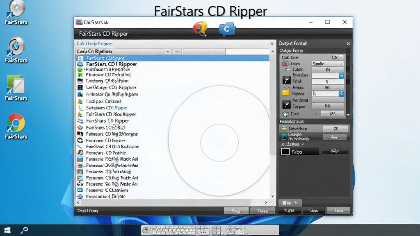Click the Taleo button at bottom
The width and height of the screenshot is (420, 236).
coord(314,211)
